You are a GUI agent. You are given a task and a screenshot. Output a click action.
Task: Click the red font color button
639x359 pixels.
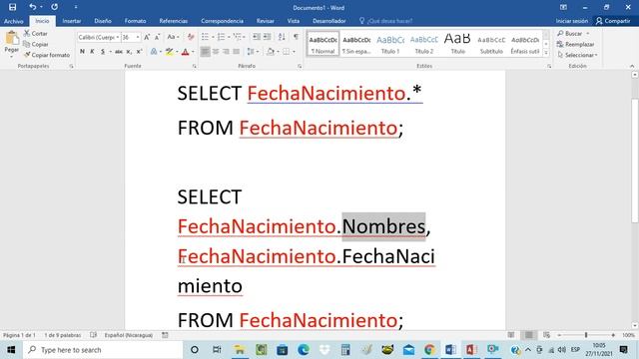coord(185,52)
